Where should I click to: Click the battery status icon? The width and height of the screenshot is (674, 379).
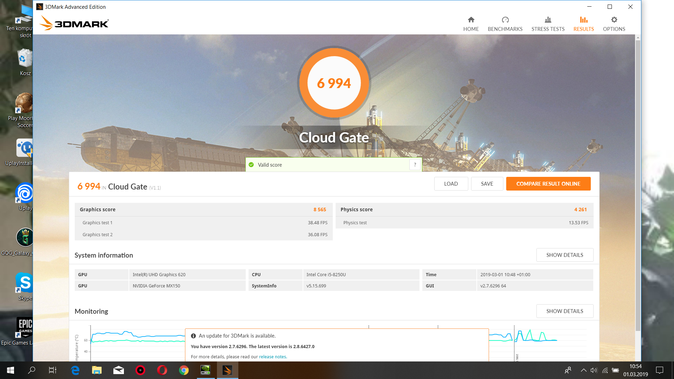(615, 370)
